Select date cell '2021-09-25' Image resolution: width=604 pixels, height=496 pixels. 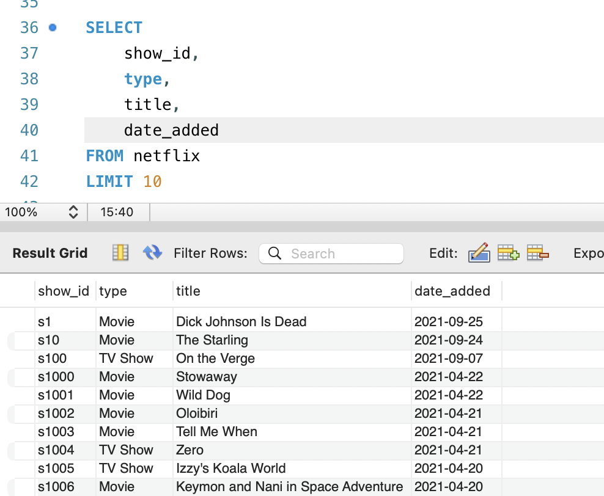click(457, 322)
